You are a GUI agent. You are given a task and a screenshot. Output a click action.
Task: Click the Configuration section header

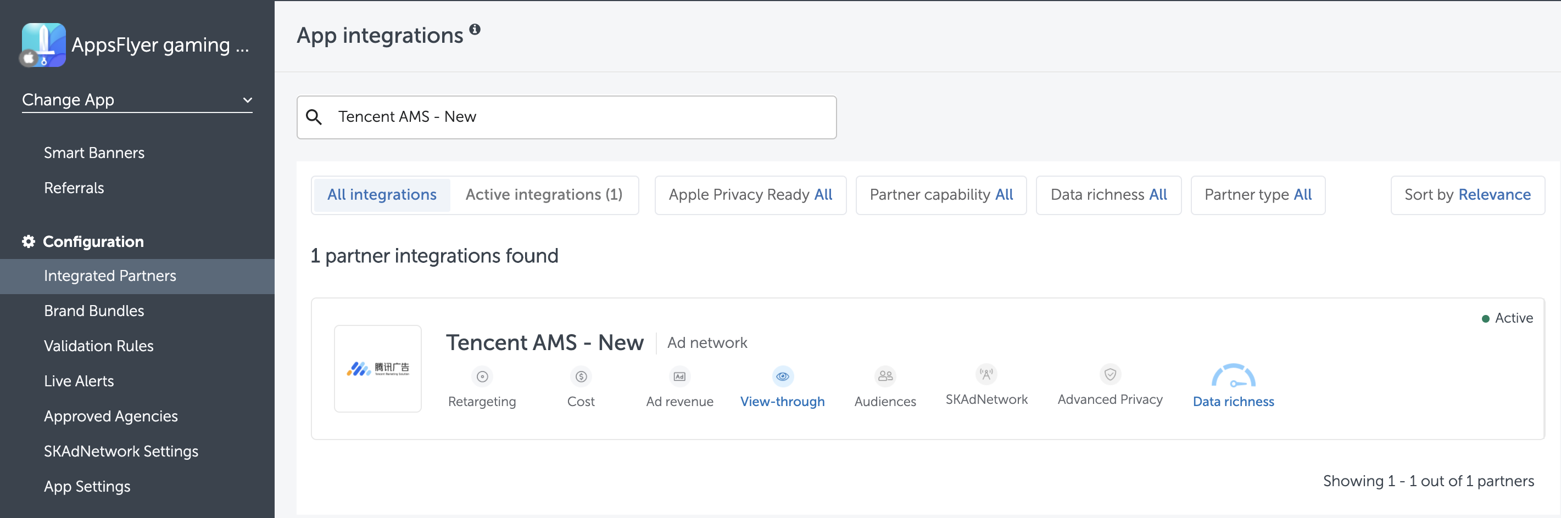click(x=83, y=241)
